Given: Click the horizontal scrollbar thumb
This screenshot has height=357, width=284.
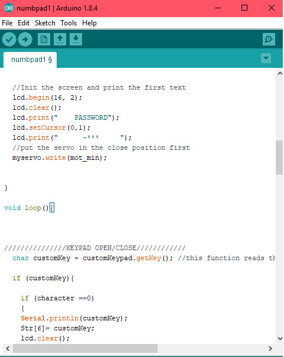Looking at the screenshot, I should coord(85,348).
